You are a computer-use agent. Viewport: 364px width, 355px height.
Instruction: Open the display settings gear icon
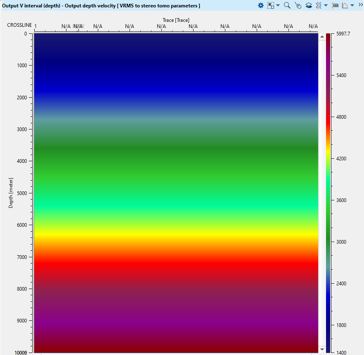click(260, 5)
